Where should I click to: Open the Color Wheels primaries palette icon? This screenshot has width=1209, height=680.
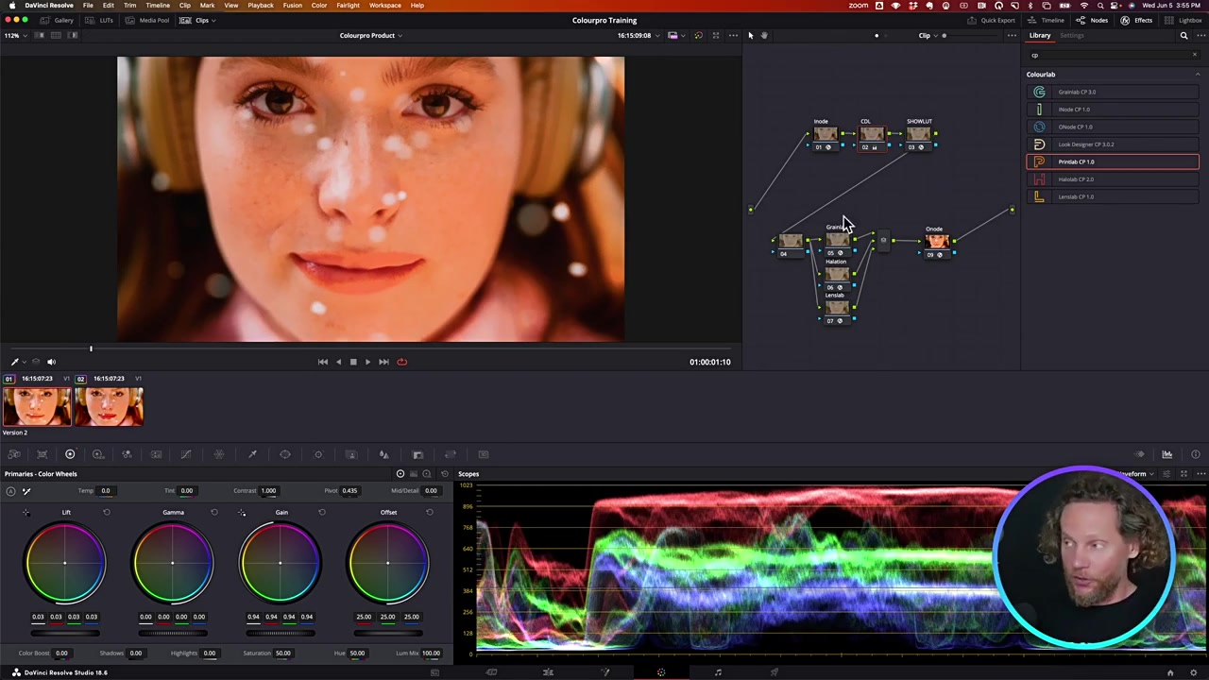click(70, 454)
